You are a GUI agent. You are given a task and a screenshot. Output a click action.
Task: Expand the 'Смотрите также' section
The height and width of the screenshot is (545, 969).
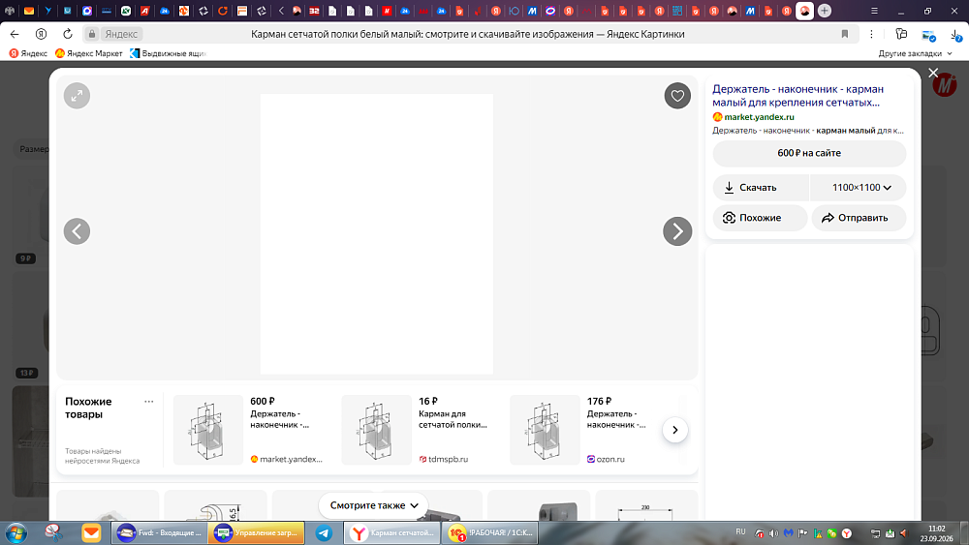point(373,505)
